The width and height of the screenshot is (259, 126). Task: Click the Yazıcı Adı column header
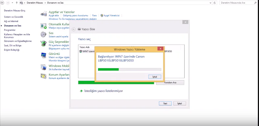tap(84, 47)
